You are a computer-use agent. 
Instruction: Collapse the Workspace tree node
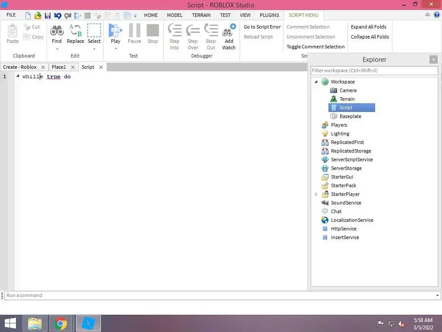[x=316, y=82]
